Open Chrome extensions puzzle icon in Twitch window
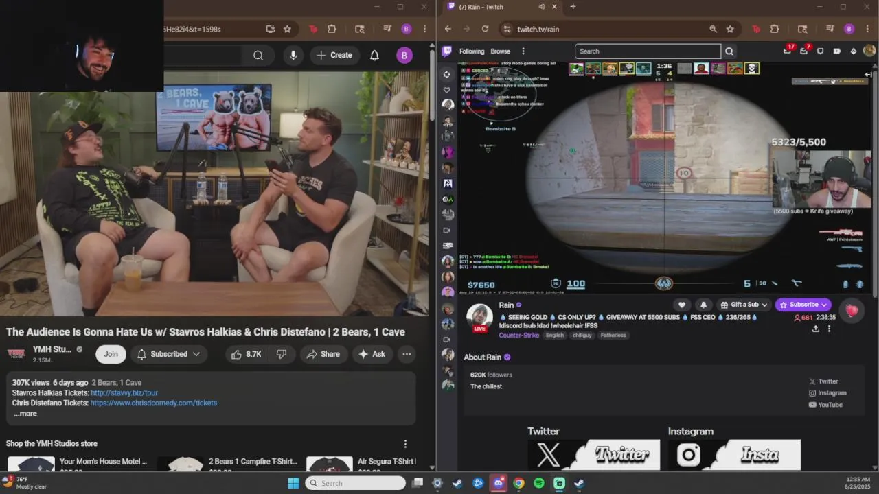 tap(775, 29)
